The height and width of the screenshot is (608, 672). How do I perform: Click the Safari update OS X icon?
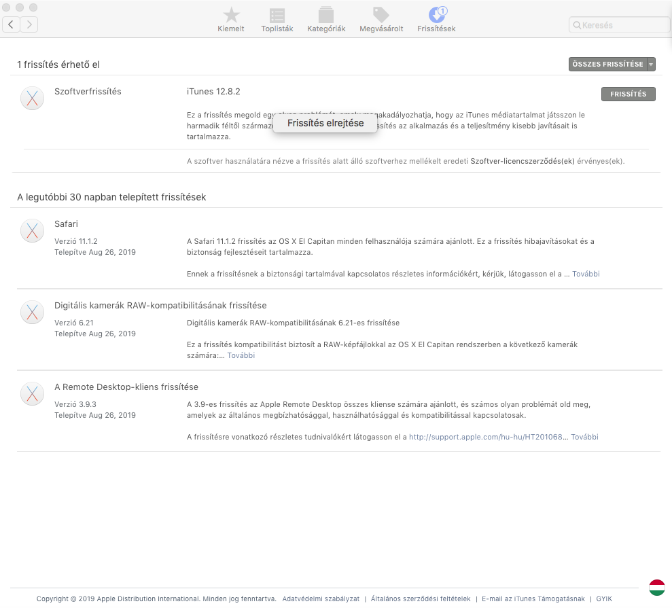(x=32, y=231)
